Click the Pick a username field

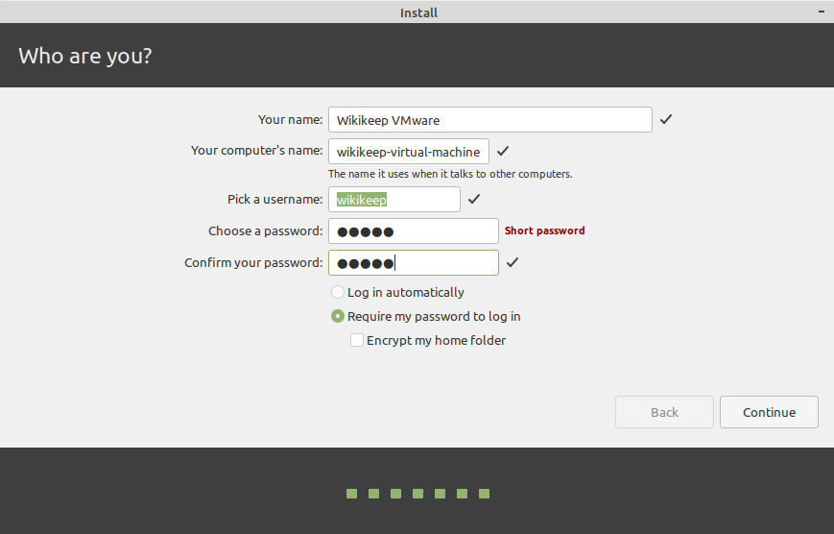394,200
